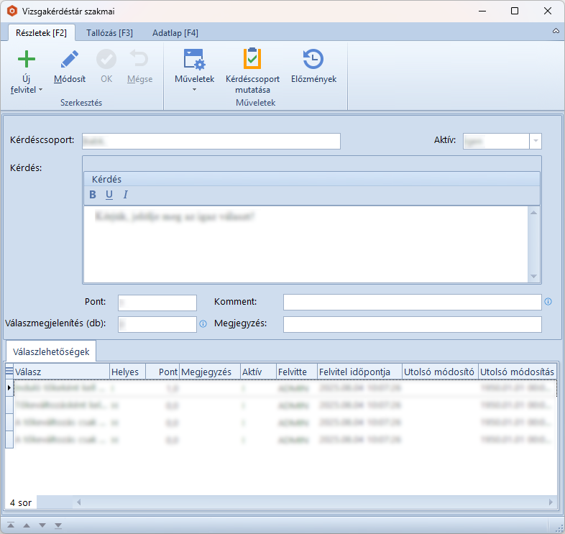
Task: Open the Adatlap [F4] tab
Action: point(175,33)
